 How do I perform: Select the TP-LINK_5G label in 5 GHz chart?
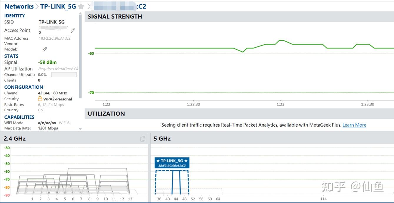click(172, 163)
